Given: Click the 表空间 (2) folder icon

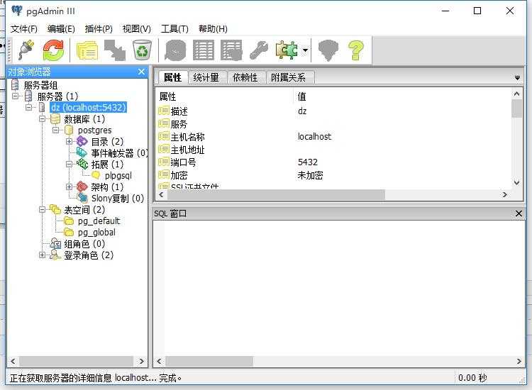Looking at the screenshot, I should (x=55, y=210).
